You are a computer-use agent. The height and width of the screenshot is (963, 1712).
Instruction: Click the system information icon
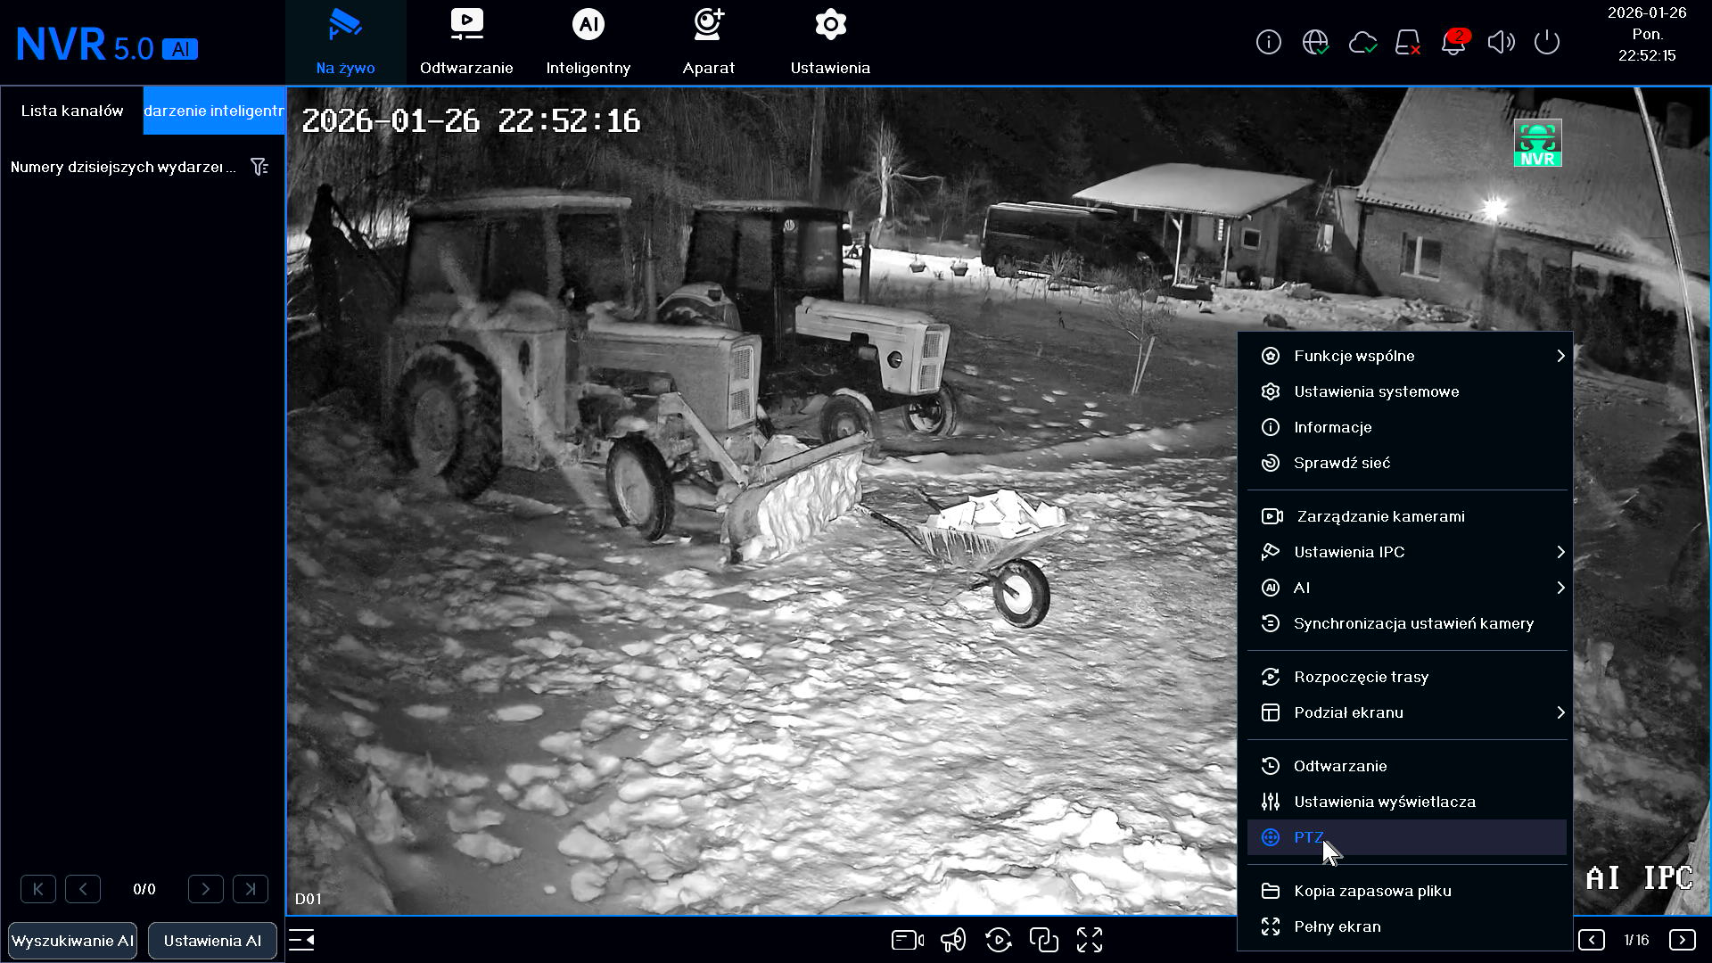(1268, 42)
